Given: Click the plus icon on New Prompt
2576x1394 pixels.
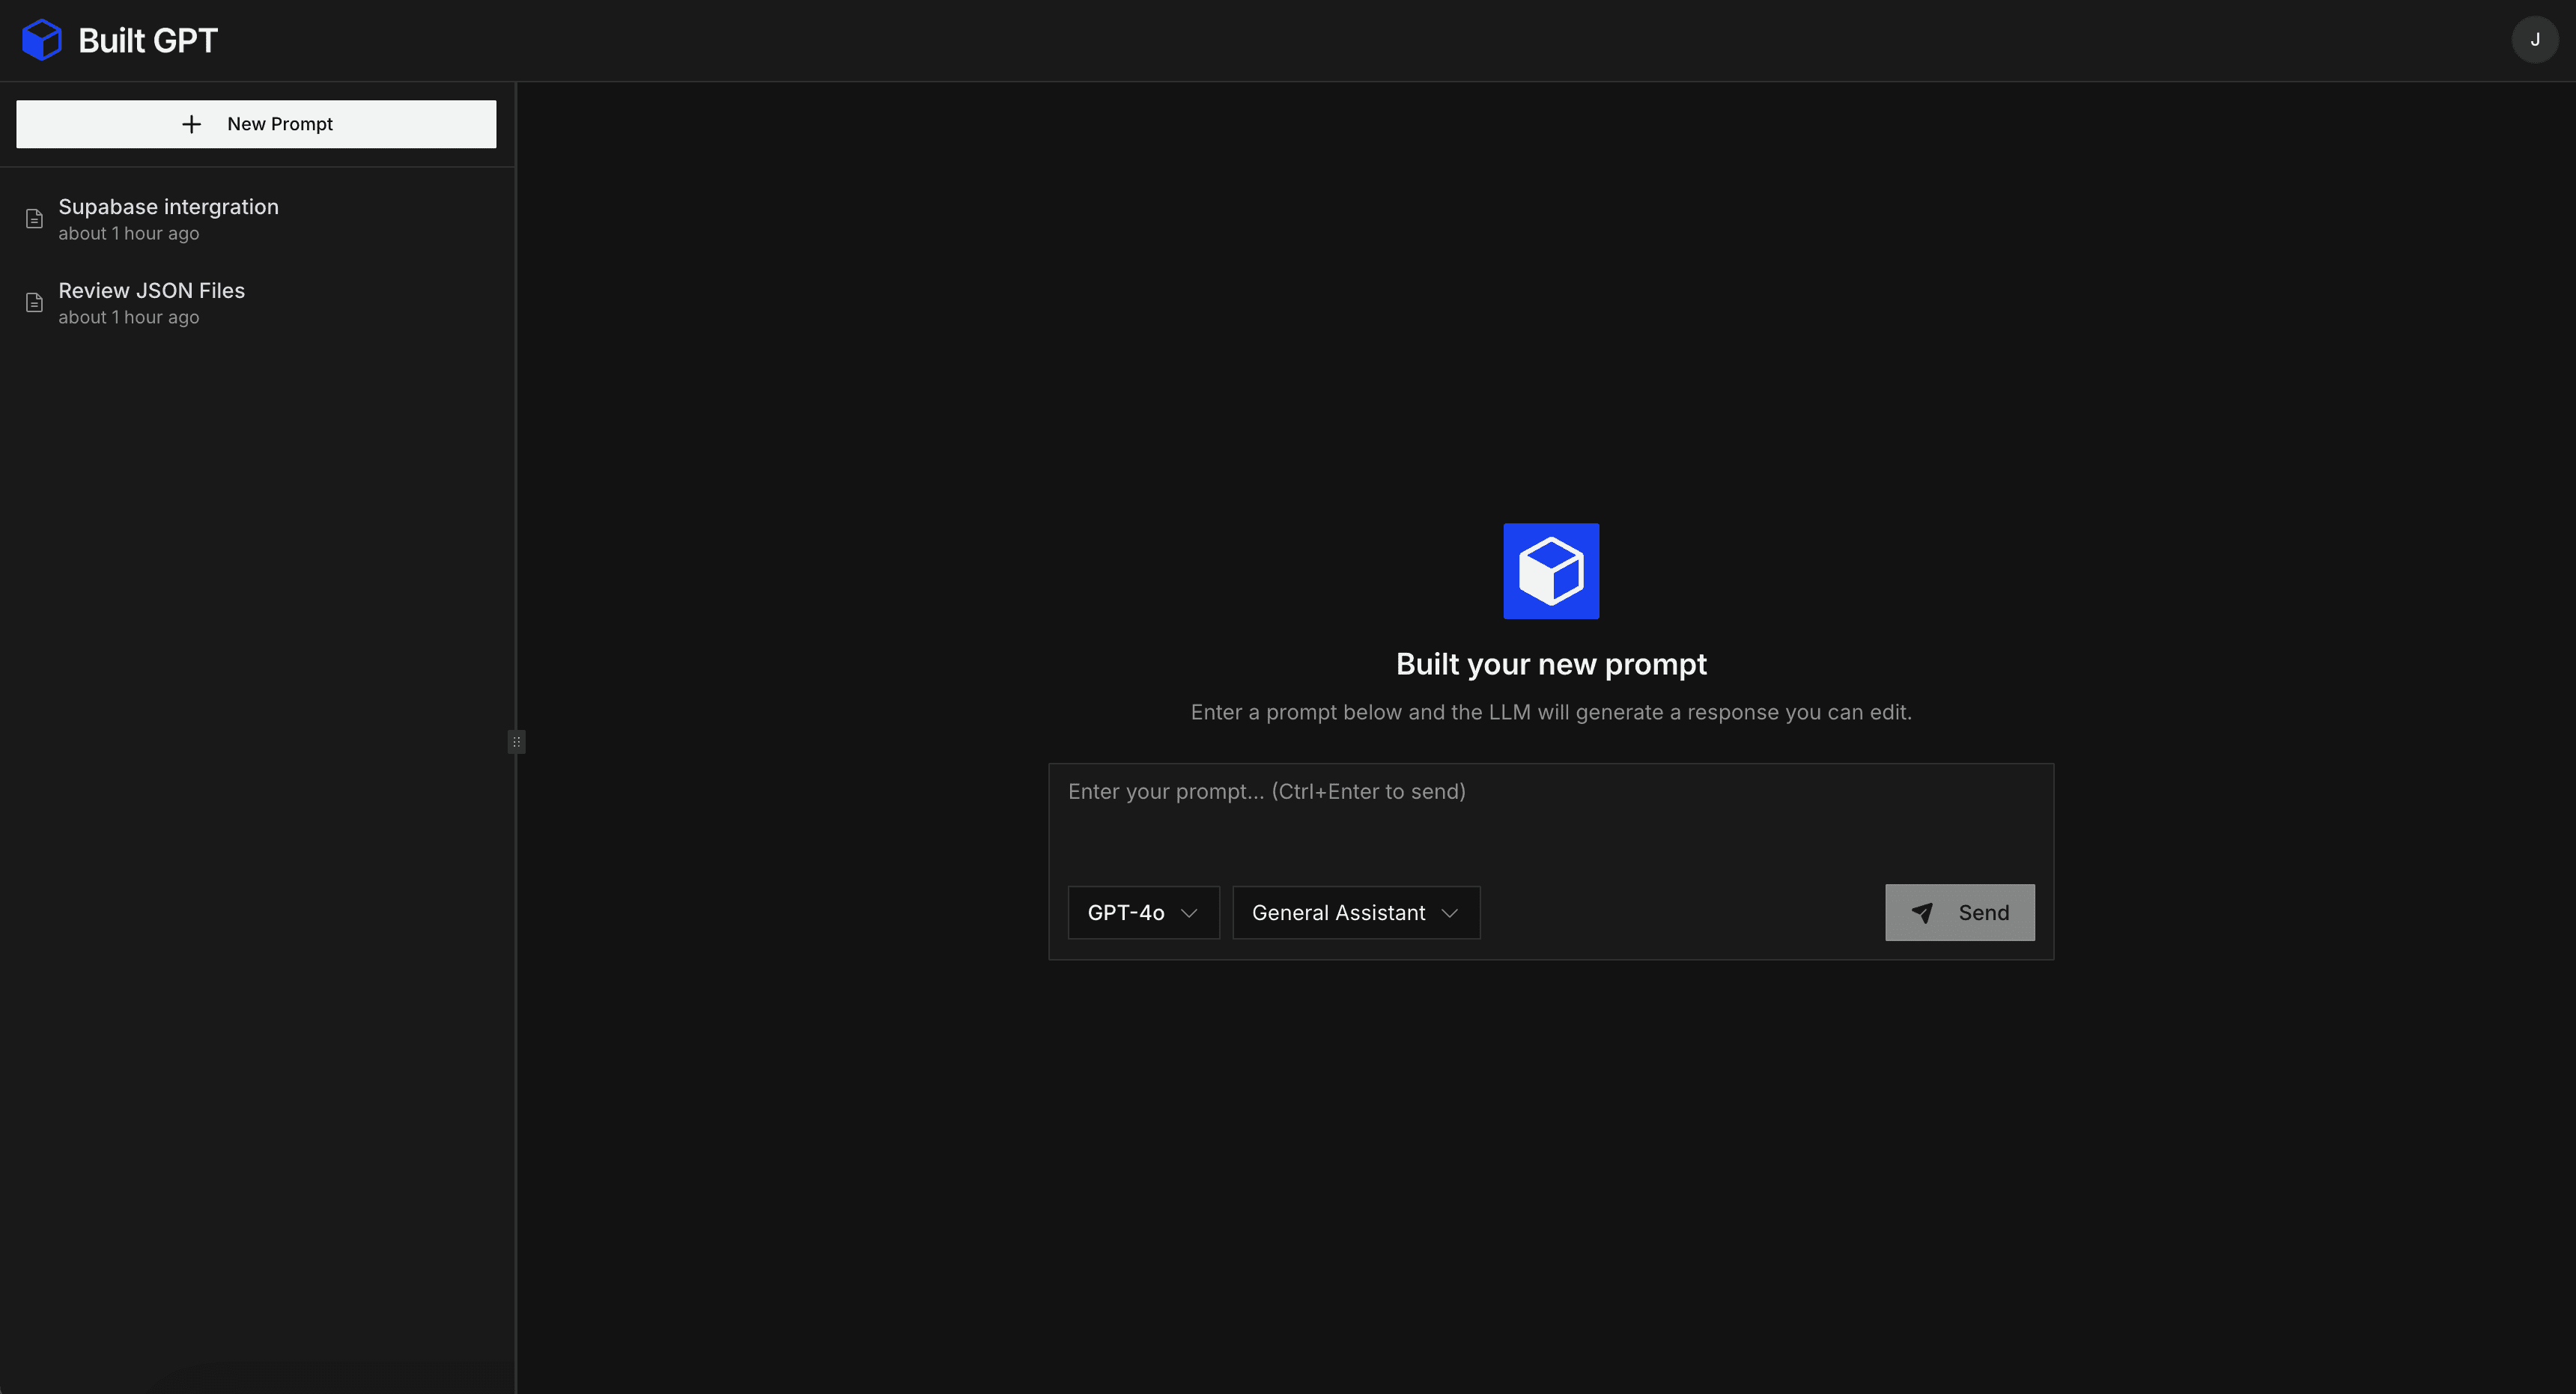Looking at the screenshot, I should [191, 124].
